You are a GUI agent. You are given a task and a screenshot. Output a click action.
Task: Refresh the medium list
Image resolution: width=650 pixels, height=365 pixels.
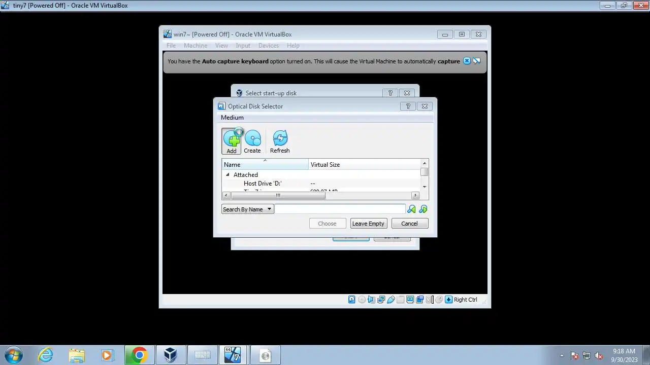[280, 141]
